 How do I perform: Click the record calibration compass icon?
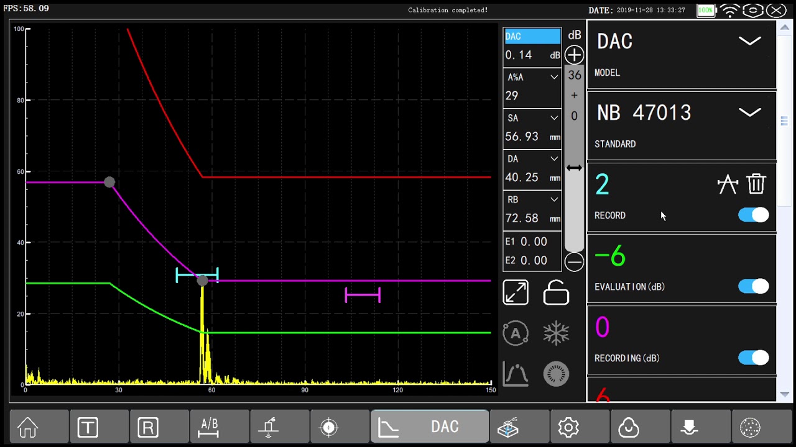click(x=728, y=184)
